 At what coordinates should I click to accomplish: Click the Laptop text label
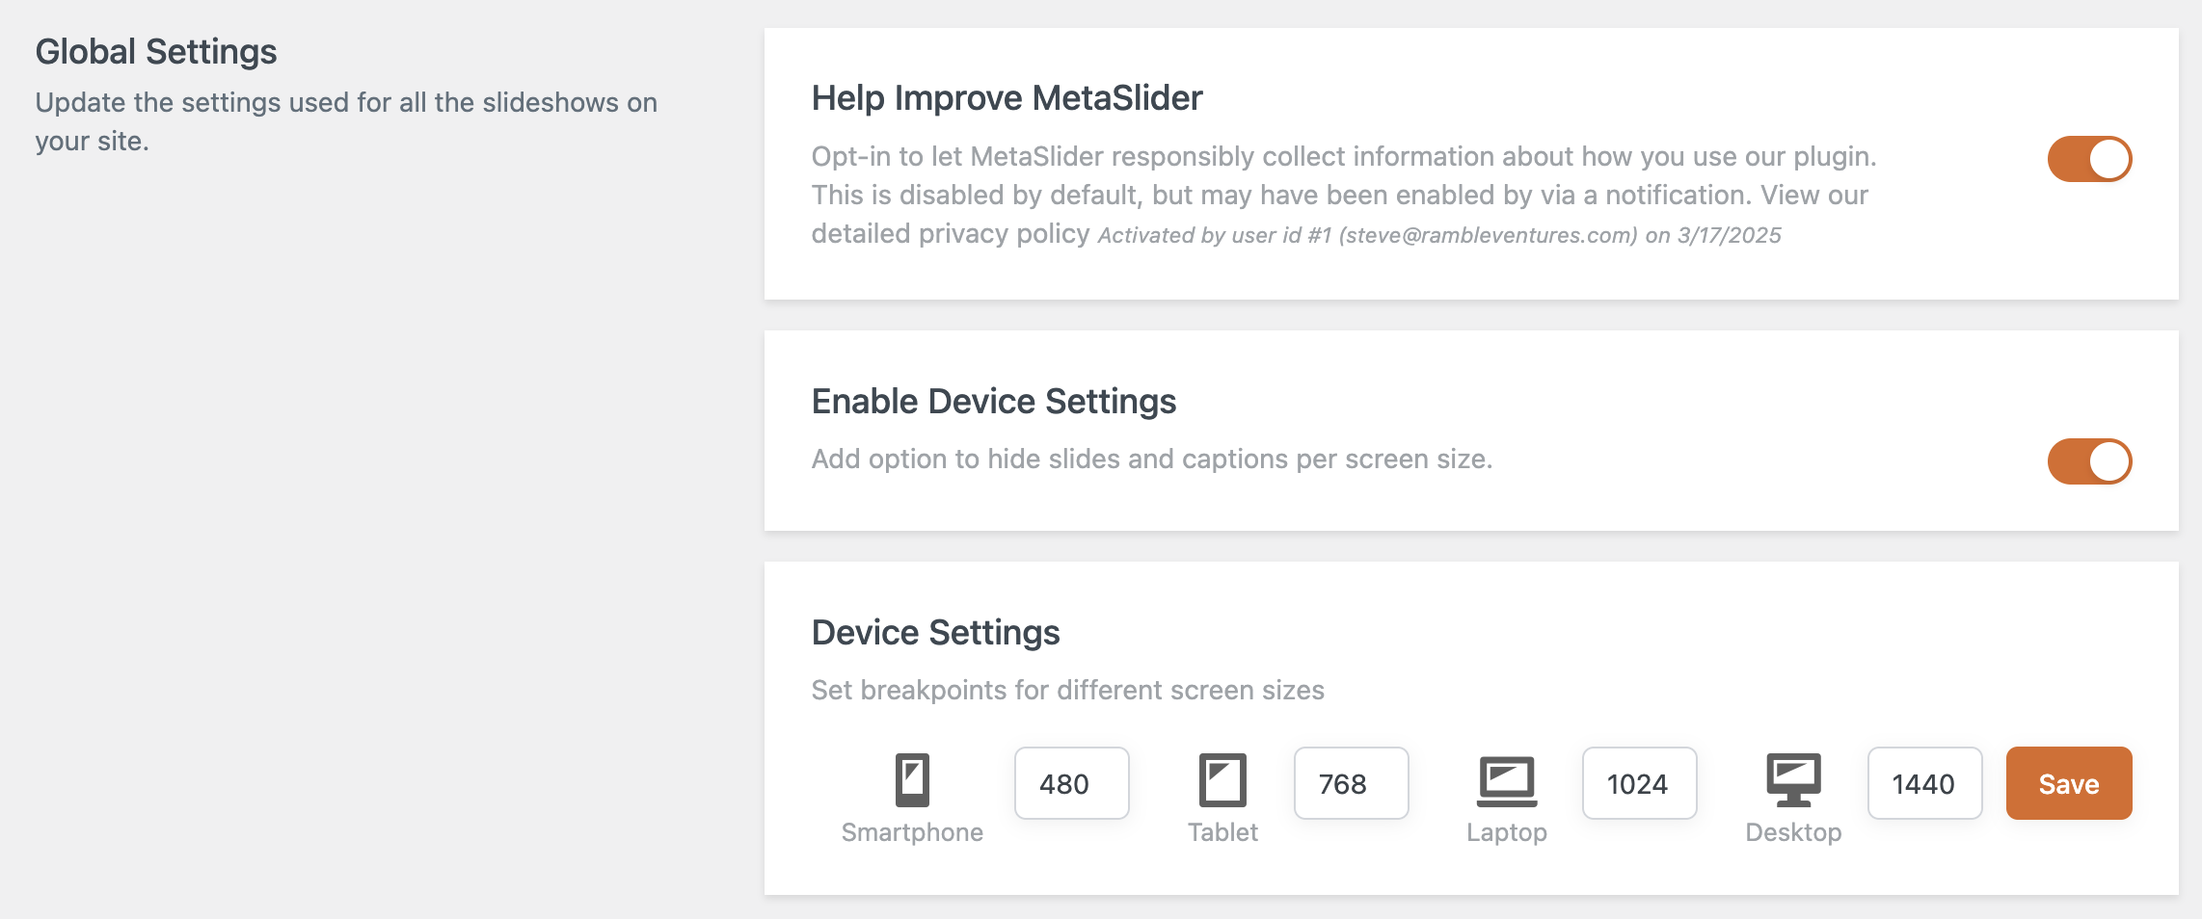1507,832
